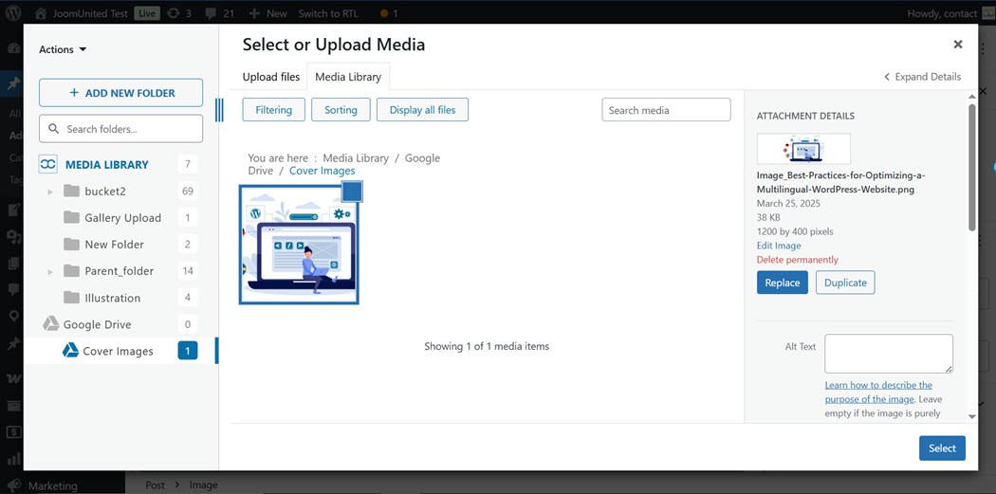The image size is (996, 494).
Task: Click the Search media input field
Action: point(666,110)
